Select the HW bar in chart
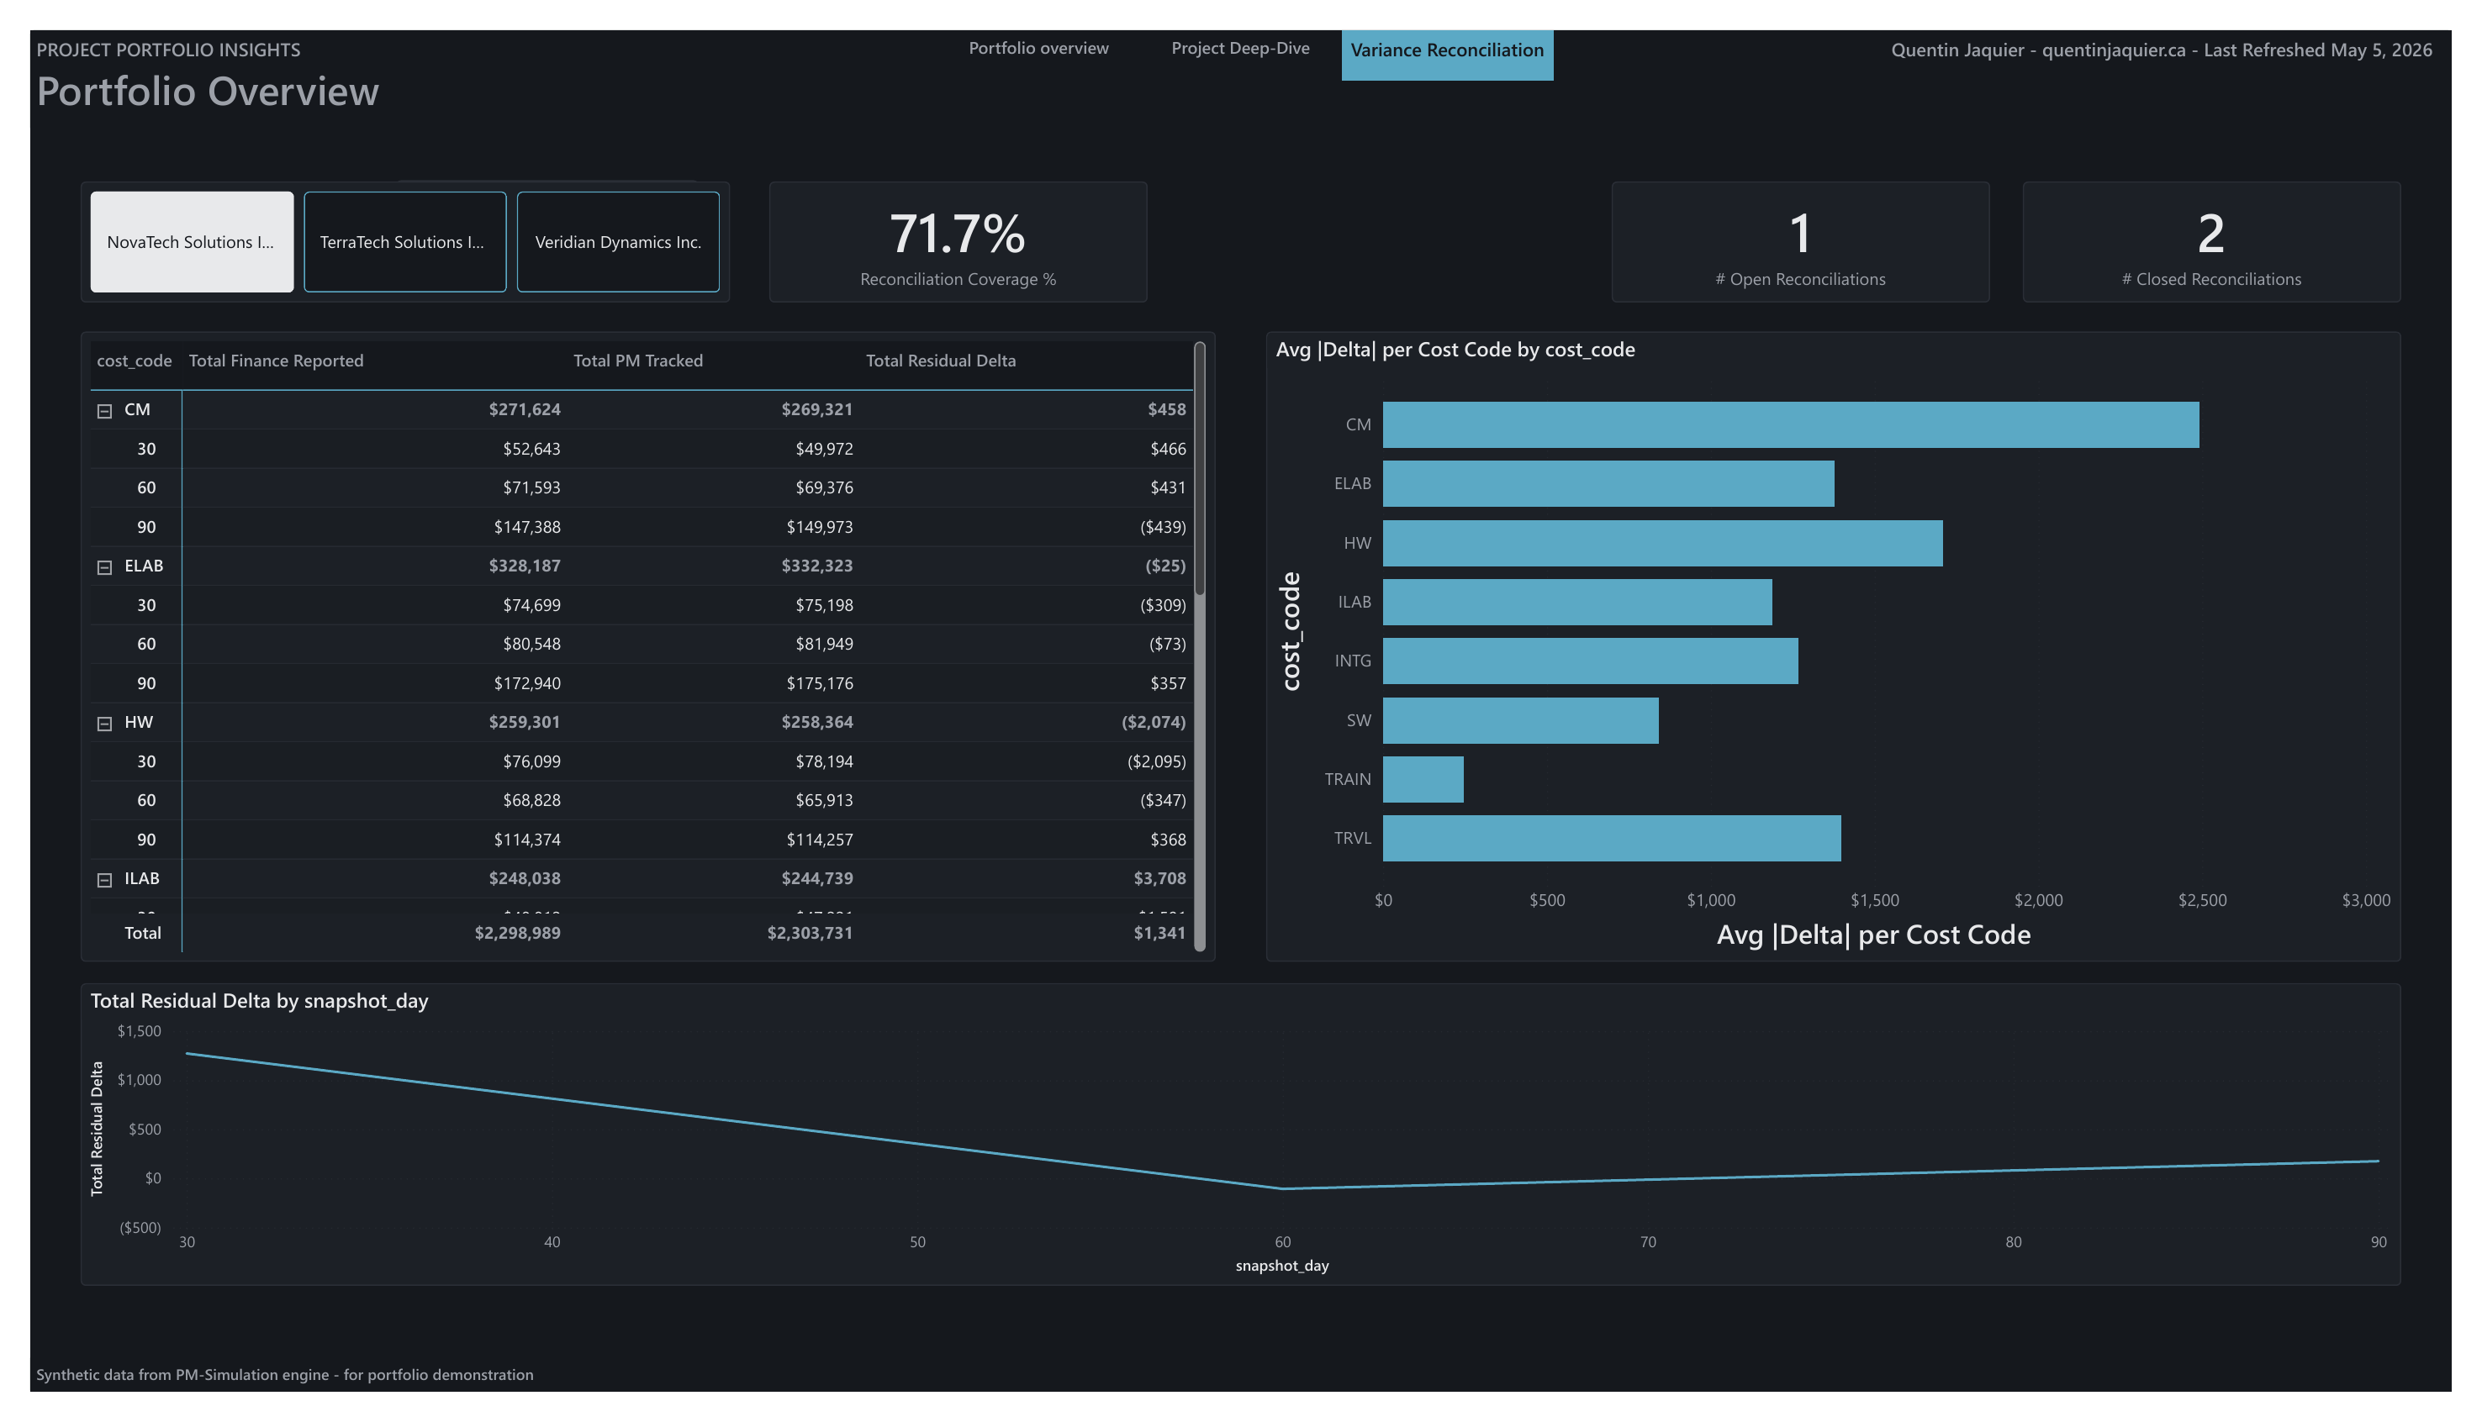 [1662, 543]
